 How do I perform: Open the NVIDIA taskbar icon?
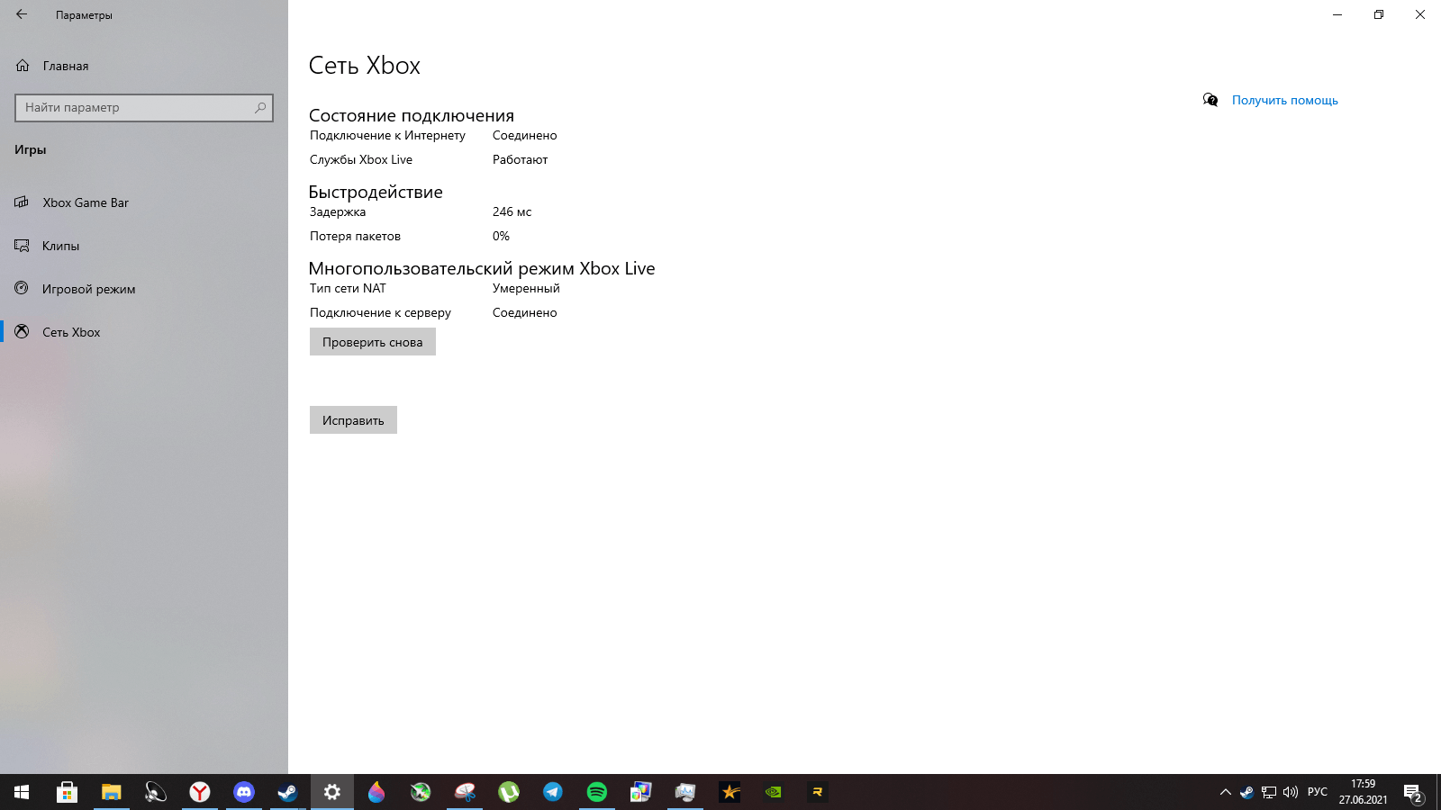pyautogui.click(x=774, y=792)
